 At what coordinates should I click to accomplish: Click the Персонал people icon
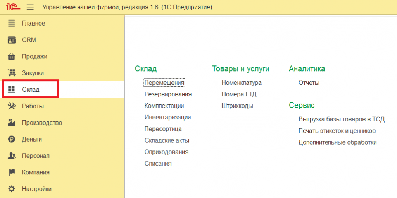pyautogui.click(x=12, y=156)
